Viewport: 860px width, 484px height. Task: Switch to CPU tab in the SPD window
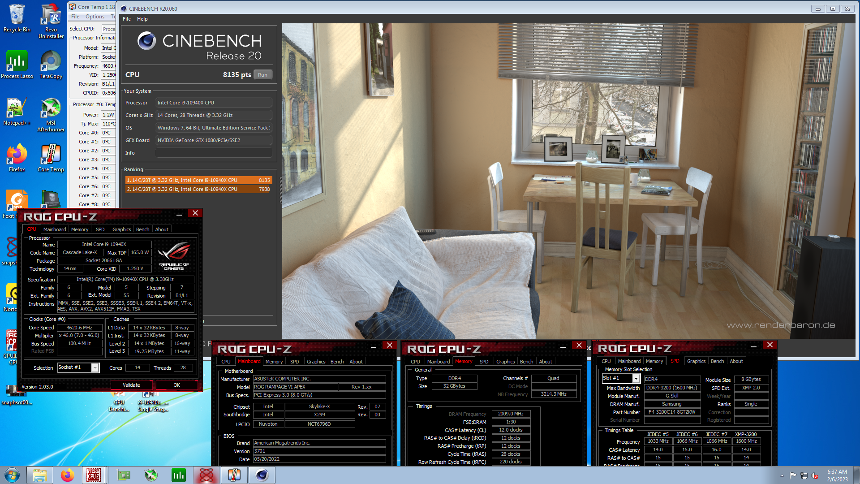click(606, 361)
